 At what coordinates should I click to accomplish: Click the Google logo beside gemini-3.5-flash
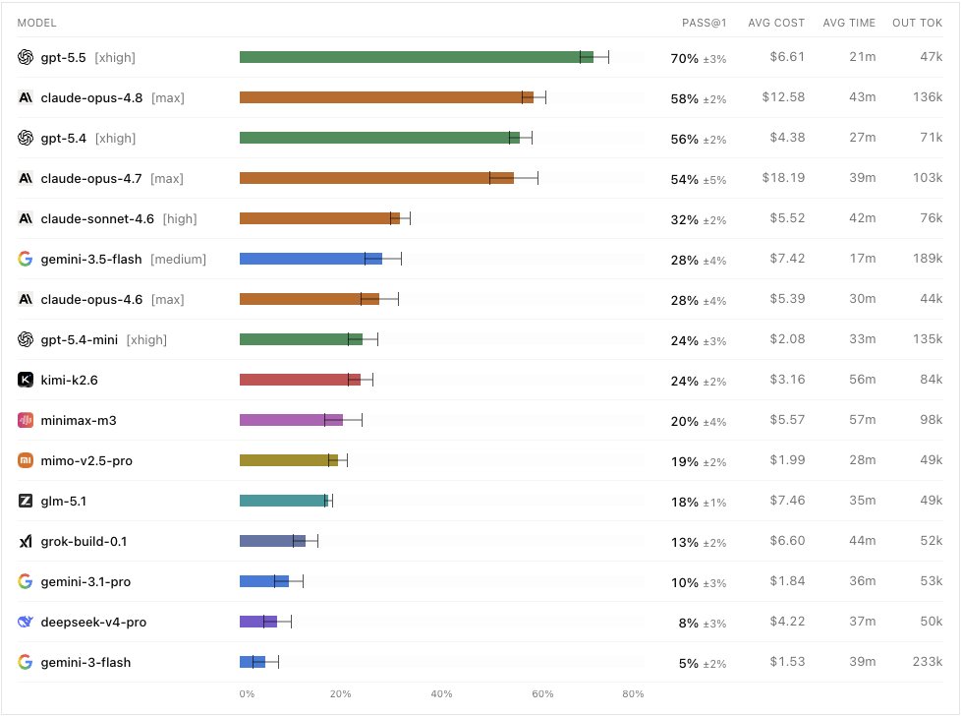(x=26, y=259)
